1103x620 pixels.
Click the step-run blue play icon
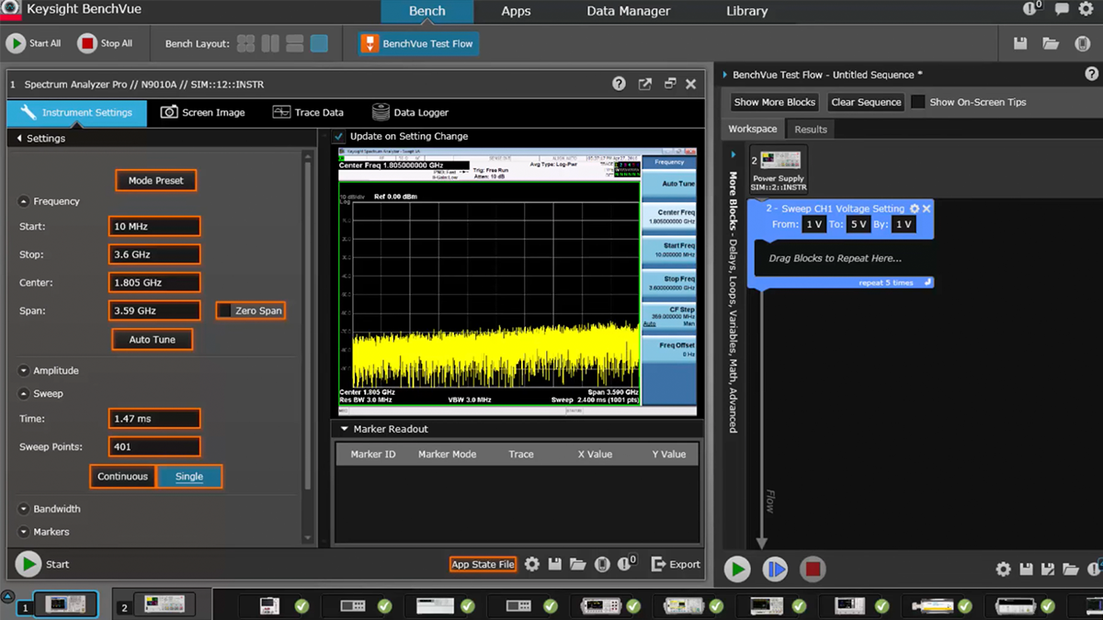tap(775, 569)
